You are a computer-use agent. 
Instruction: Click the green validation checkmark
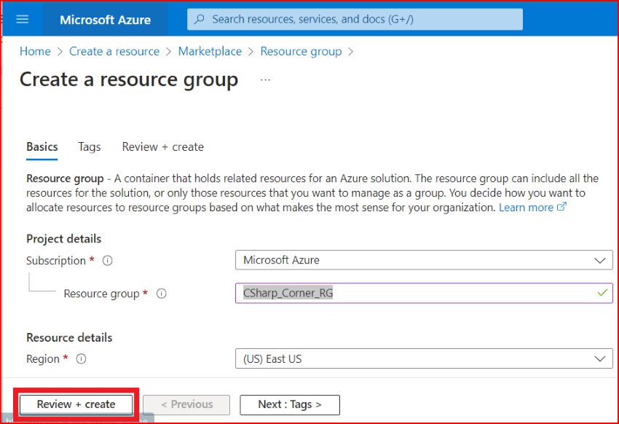(x=602, y=293)
